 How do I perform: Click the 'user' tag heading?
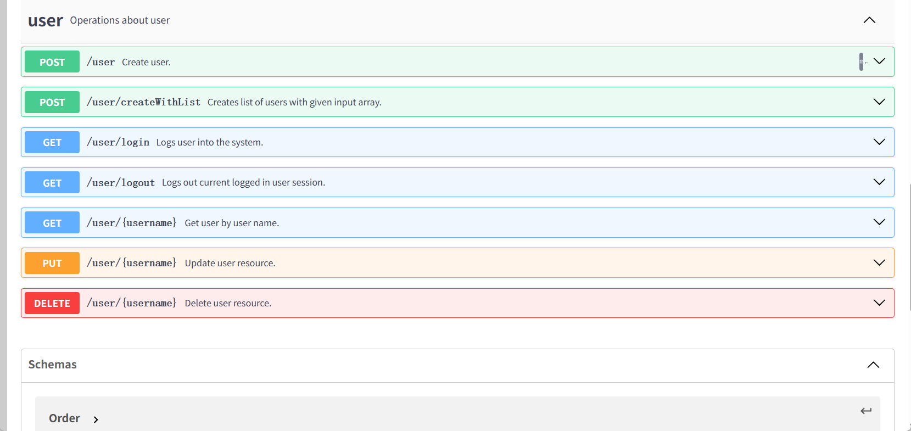pyautogui.click(x=46, y=20)
